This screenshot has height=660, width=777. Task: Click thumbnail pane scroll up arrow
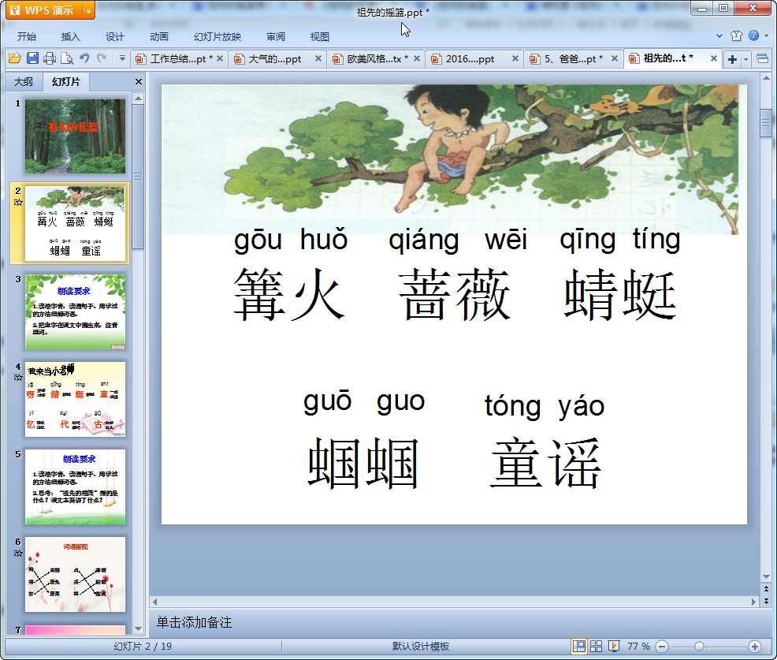click(138, 99)
